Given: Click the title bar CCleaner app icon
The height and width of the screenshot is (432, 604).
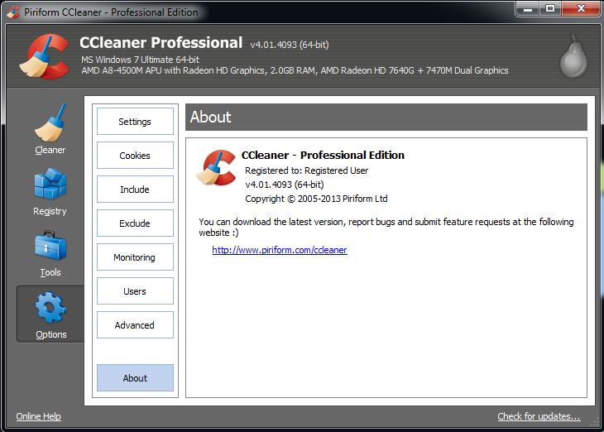Looking at the screenshot, I should point(13,12).
